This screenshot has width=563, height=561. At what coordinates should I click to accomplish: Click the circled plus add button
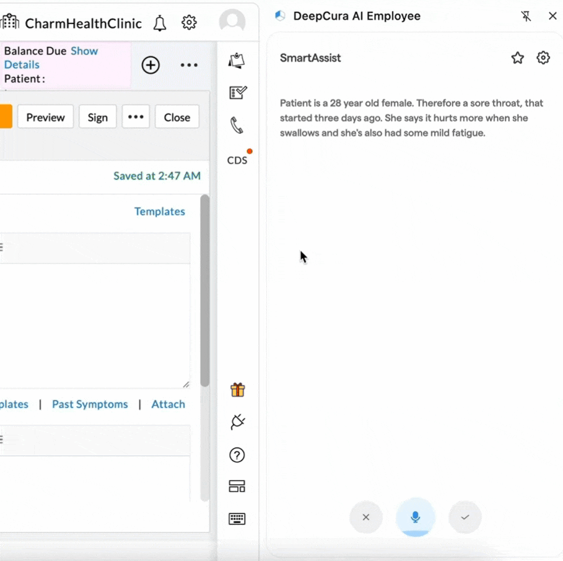(151, 65)
